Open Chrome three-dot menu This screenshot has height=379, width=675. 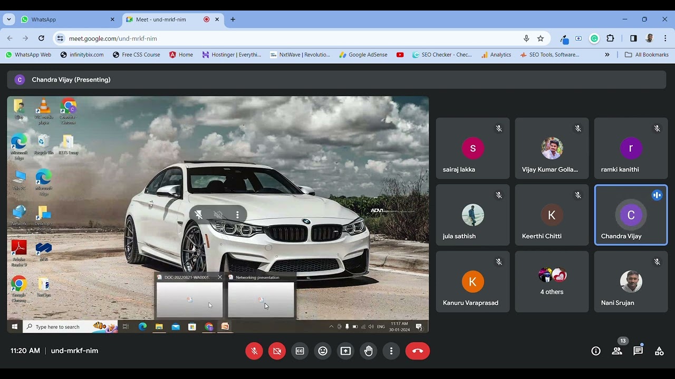666,38
